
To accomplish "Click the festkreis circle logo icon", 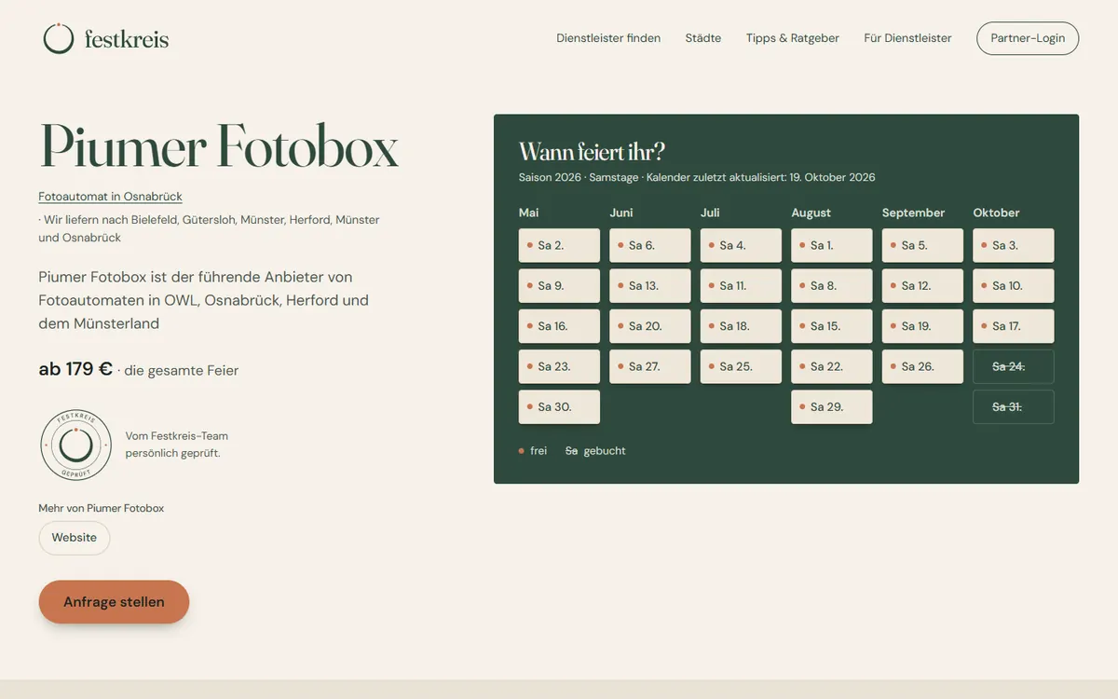I will pos(58,38).
